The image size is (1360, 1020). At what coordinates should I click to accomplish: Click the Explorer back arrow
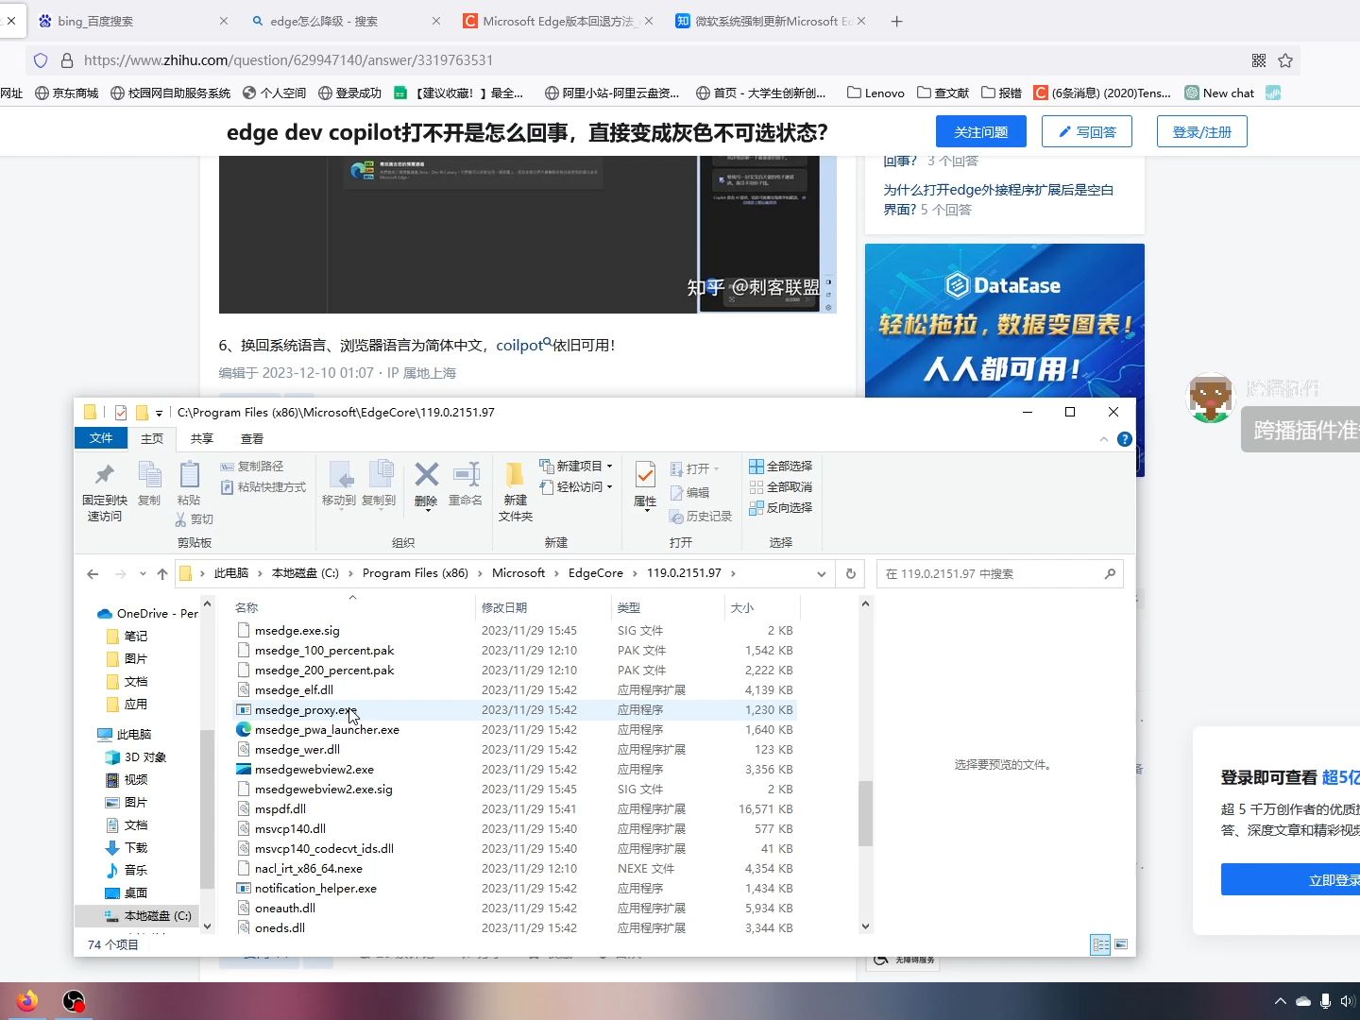(93, 574)
